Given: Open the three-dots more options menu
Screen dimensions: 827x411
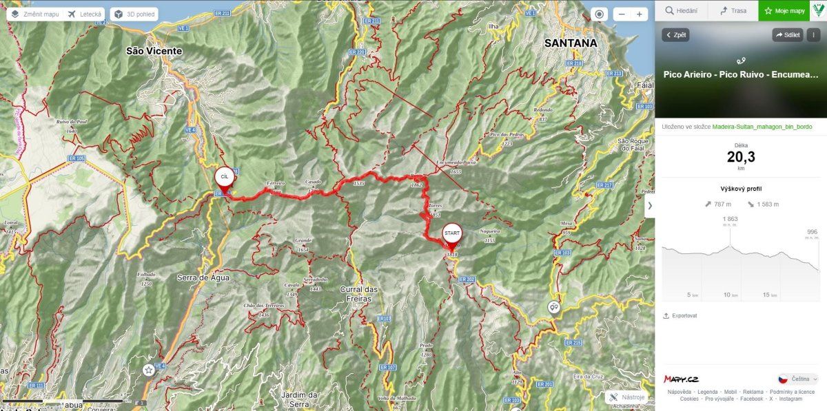Looking at the screenshot, I should (x=813, y=34).
